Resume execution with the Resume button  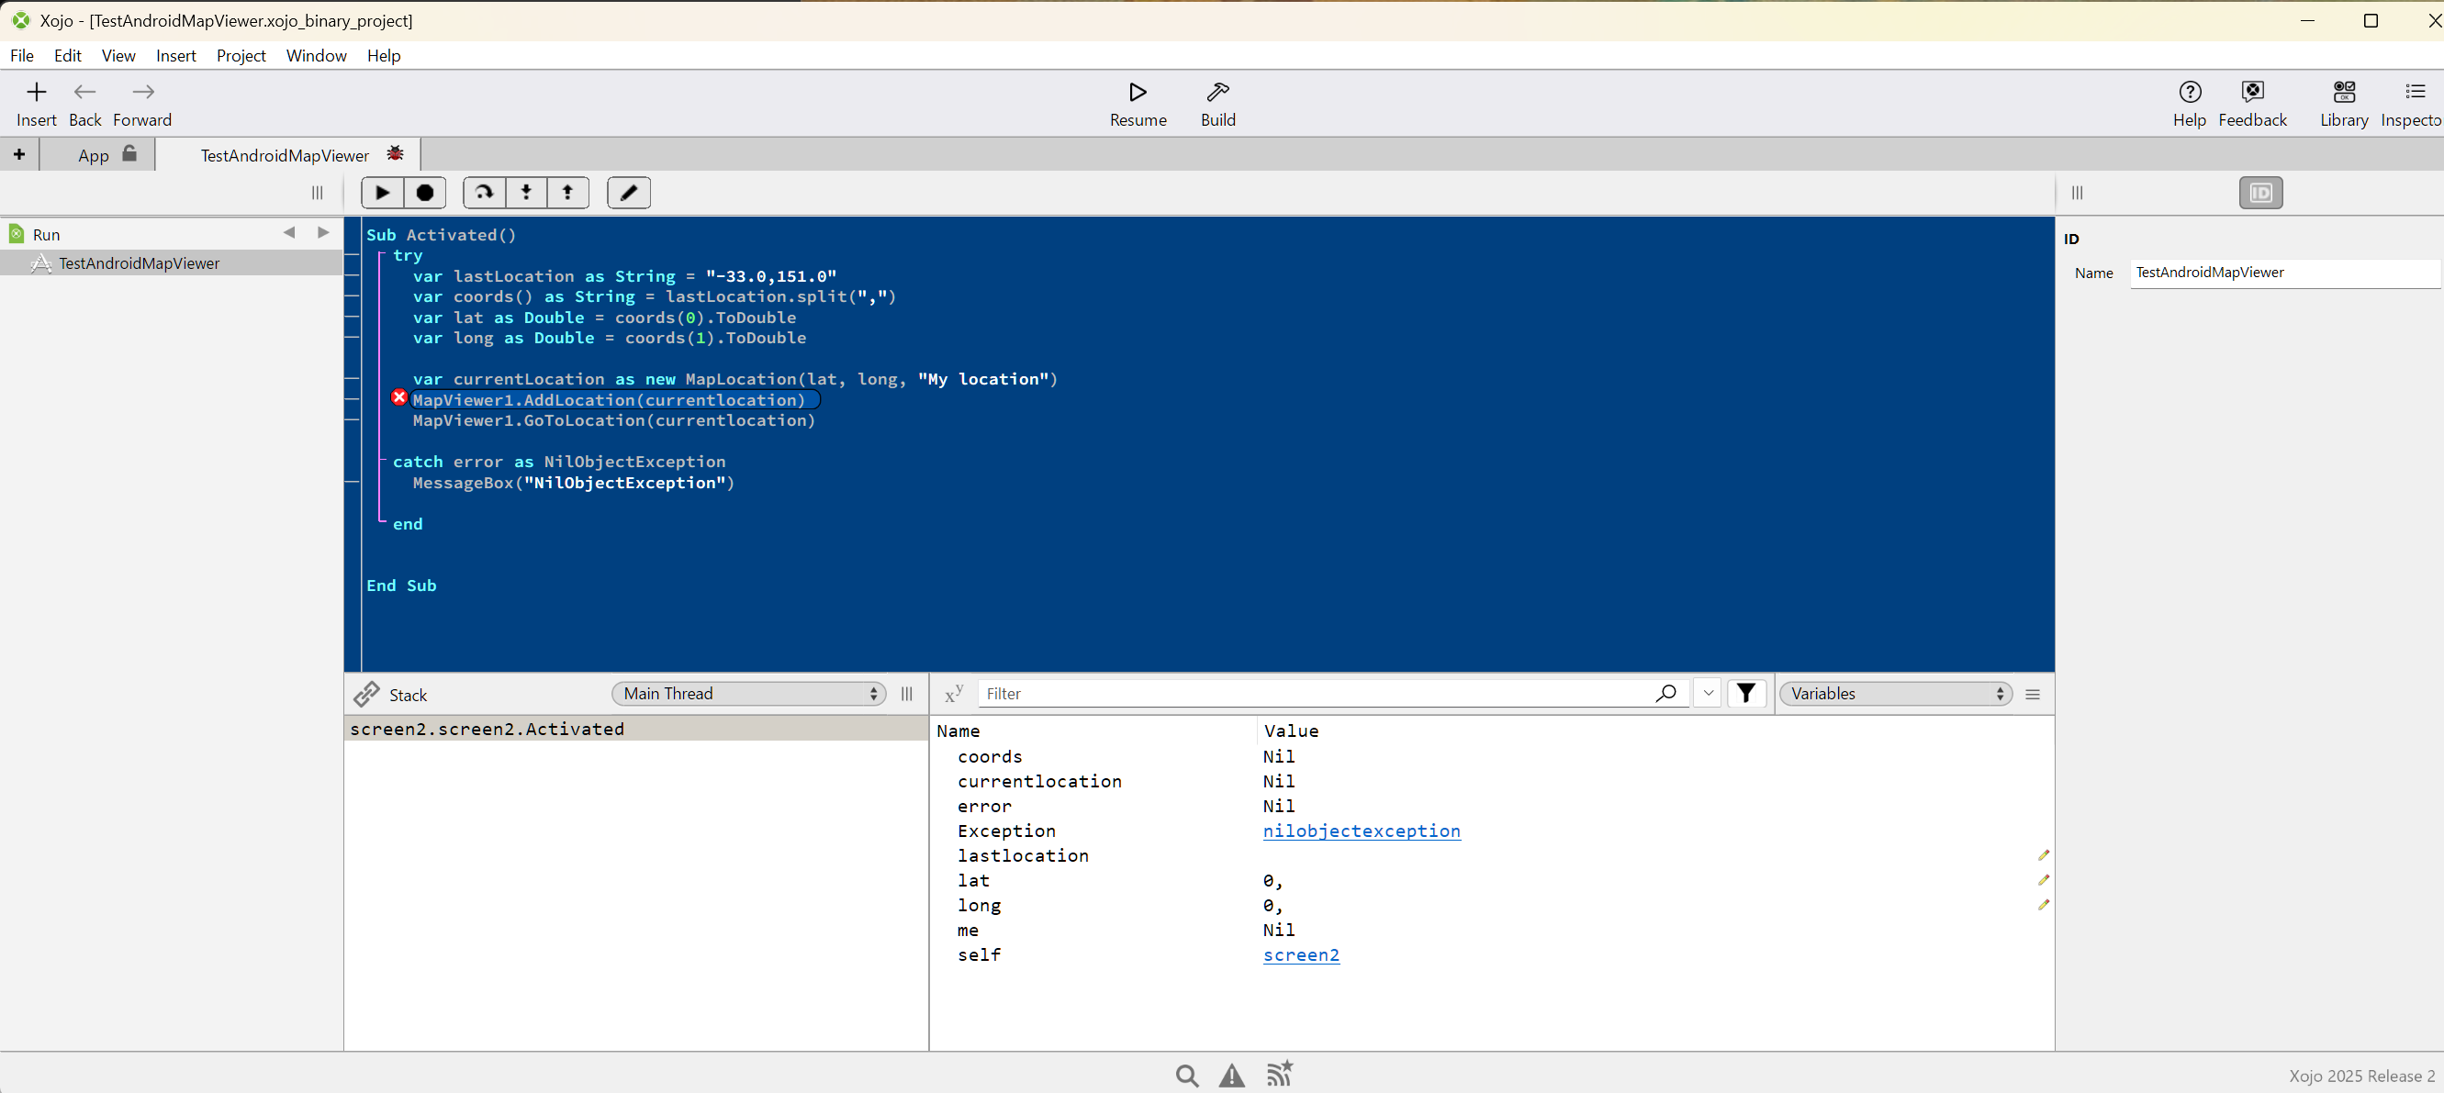(1138, 105)
